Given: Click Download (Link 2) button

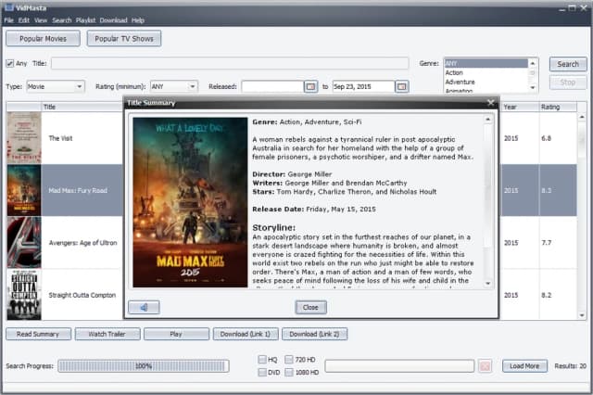Looking at the screenshot, I should point(314,334).
